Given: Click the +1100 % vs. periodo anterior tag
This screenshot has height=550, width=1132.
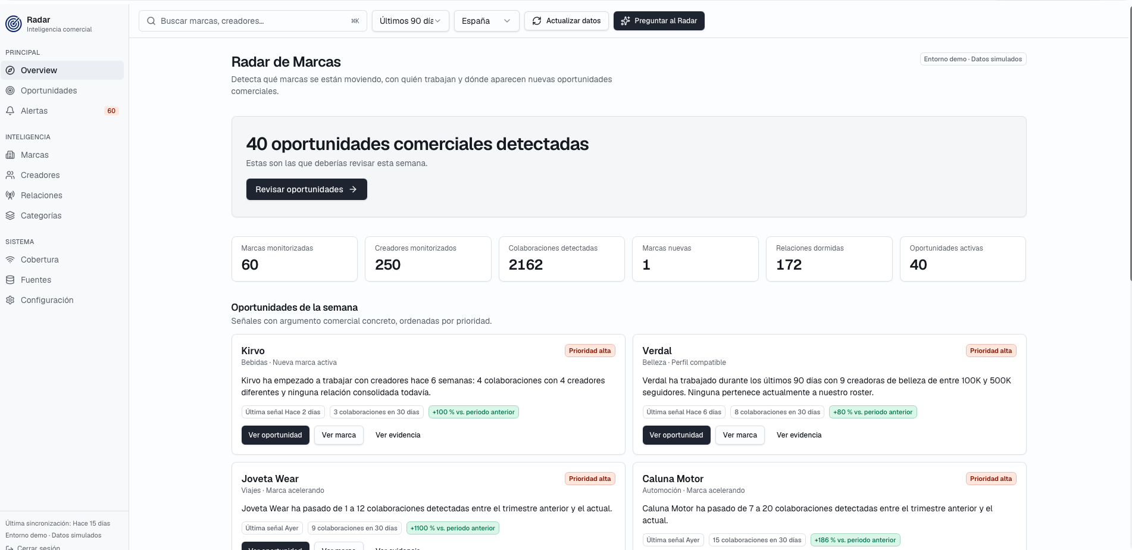Looking at the screenshot, I should [x=453, y=528].
